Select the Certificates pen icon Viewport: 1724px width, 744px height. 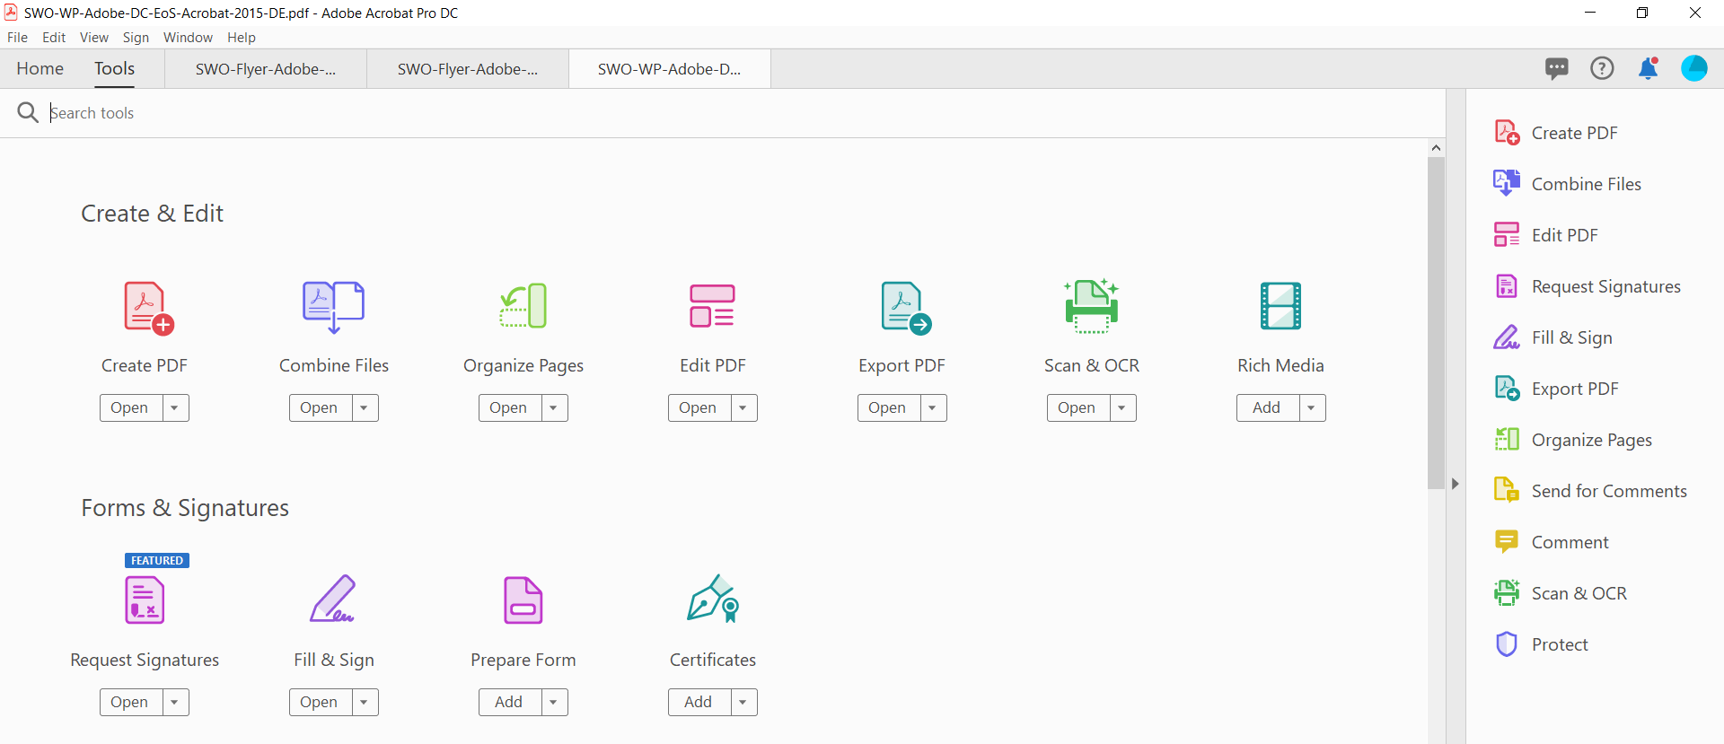tap(713, 600)
